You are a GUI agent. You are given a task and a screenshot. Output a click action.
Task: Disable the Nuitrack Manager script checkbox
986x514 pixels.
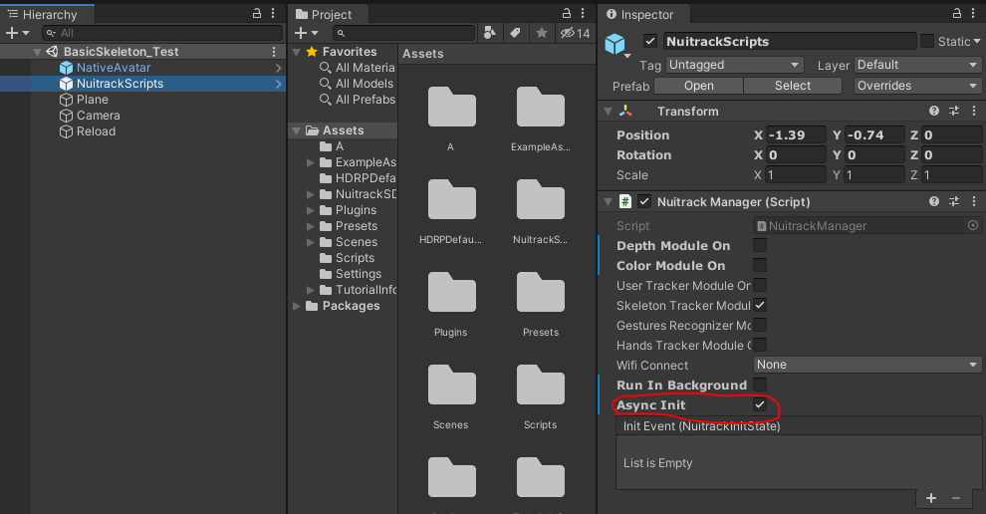pyautogui.click(x=644, y=201)
